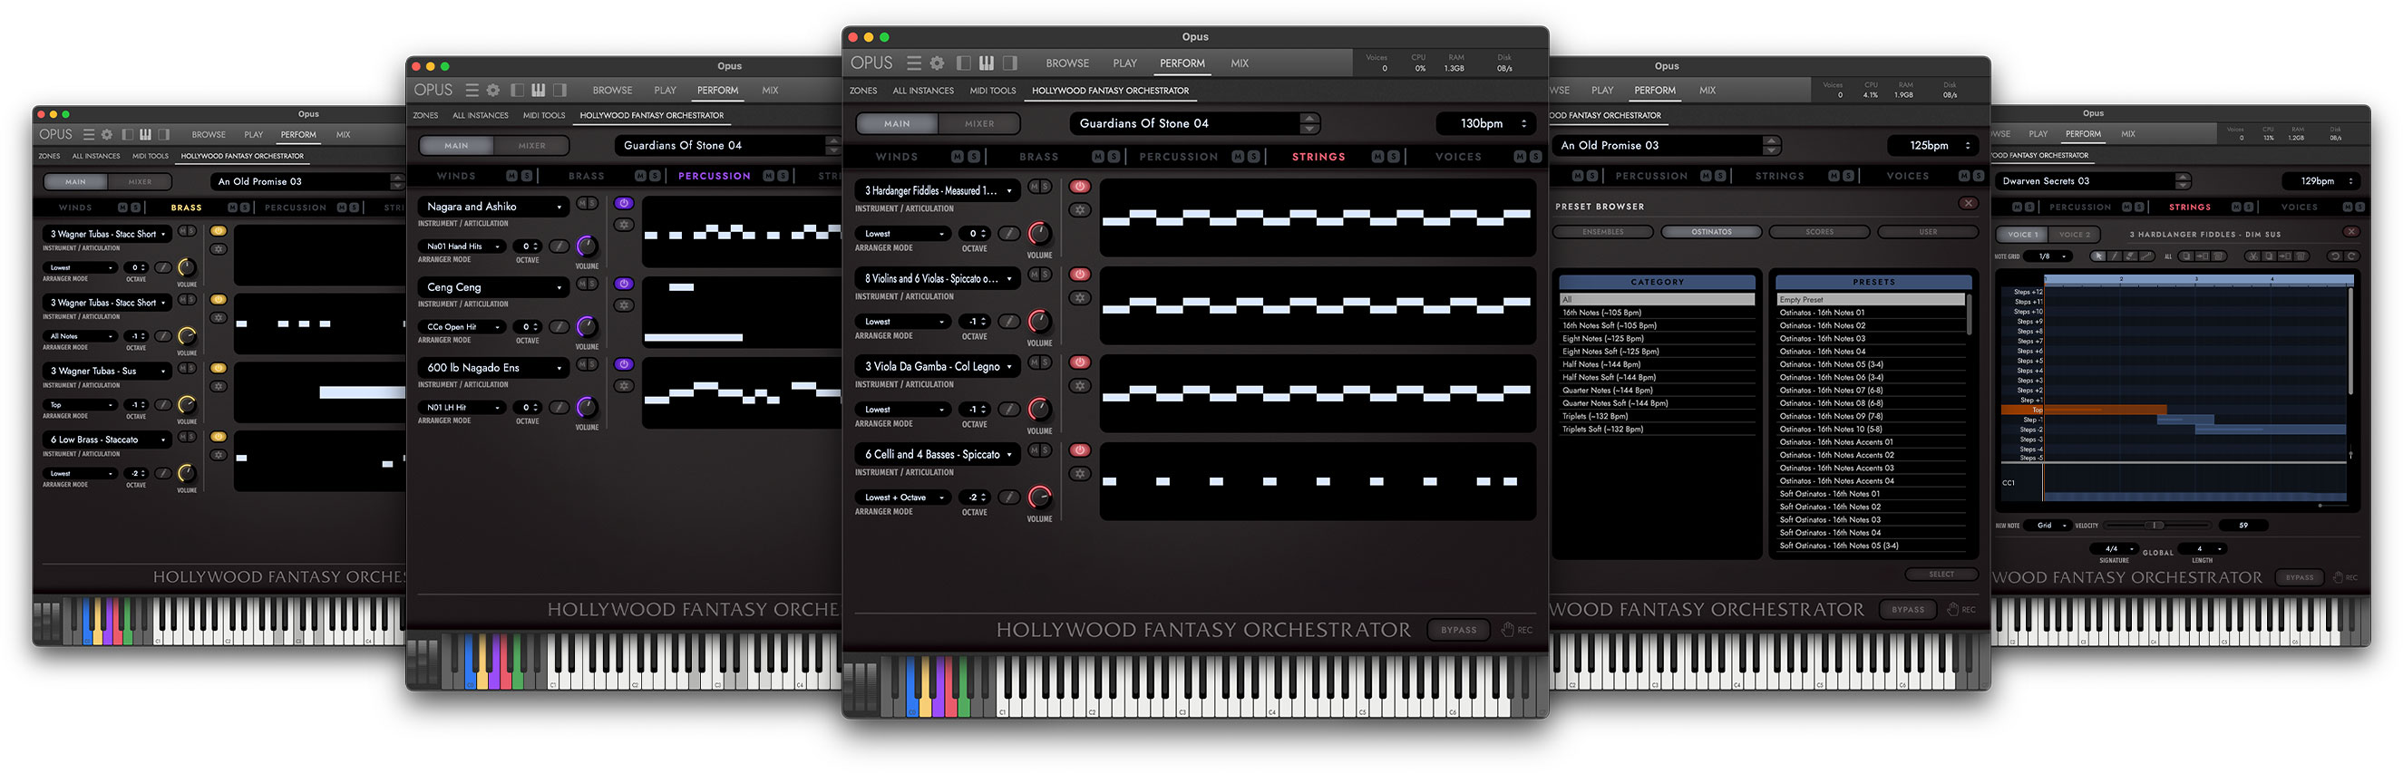Select Ostinatos - 16th Notes 03 preset

pos(1822,339)
